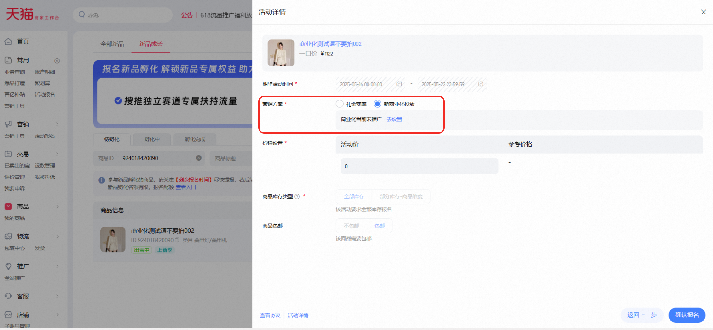
Task: Expand the 商品 sidebar section chevron
Action: pos(57,207)
